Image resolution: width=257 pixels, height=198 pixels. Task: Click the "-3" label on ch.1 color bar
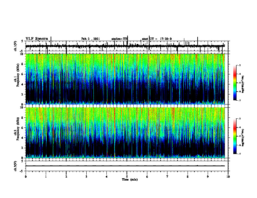(239, 65)
